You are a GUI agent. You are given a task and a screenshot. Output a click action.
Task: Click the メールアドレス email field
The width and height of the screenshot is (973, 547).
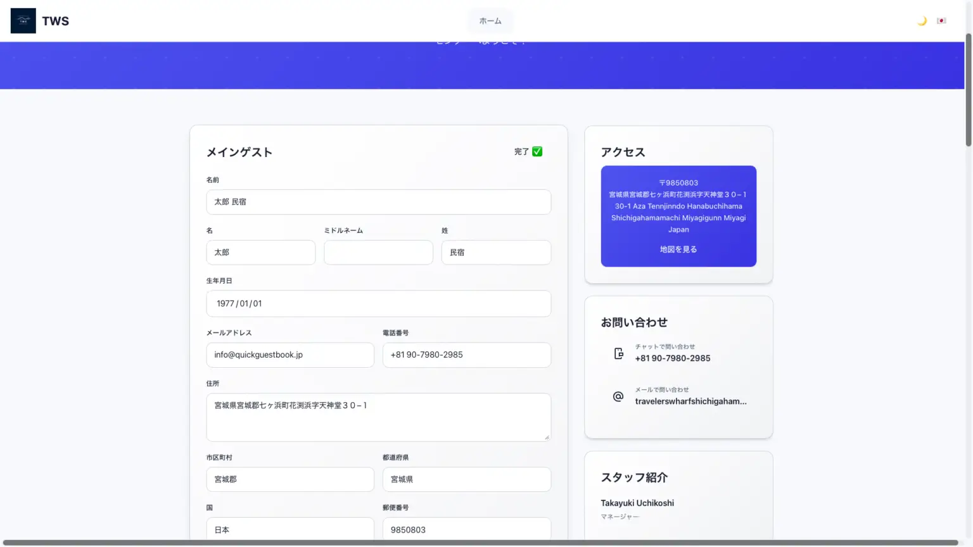point(289,355)
